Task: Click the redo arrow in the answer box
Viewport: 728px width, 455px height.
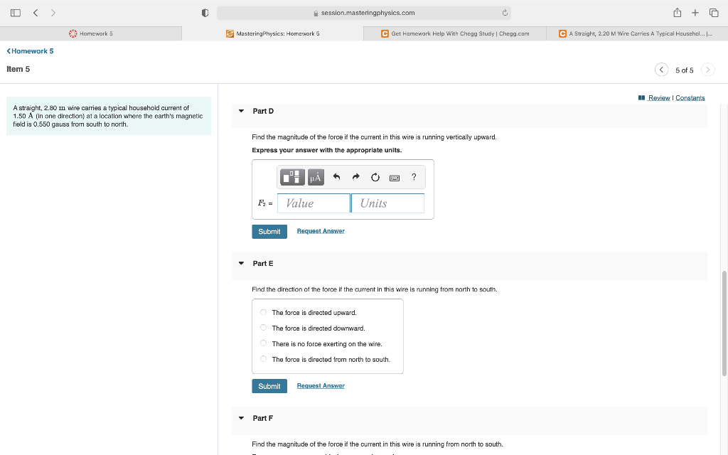Action: [x=355, y=176]
